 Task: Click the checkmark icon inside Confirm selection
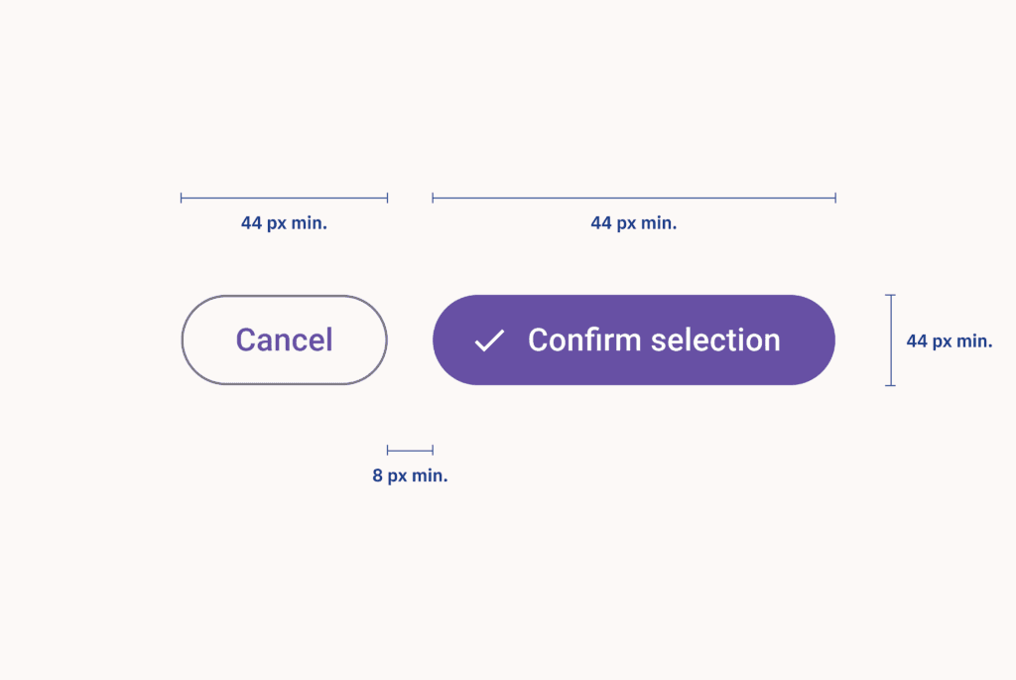tap(489, 340)
